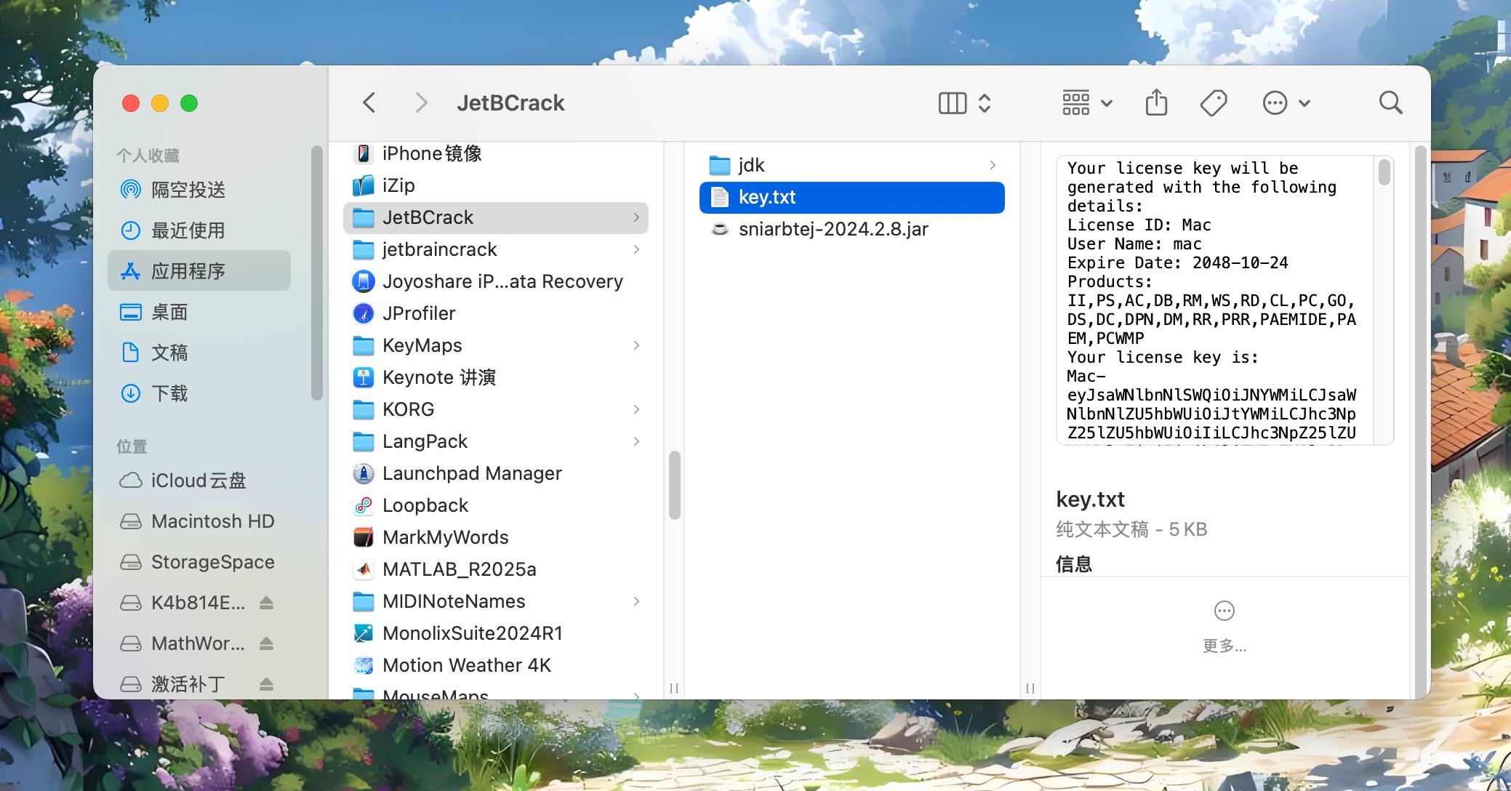Select the JProfiler app icon
Screen dimensions: 1511x791
pyautogui.click(x=364, y=313)
